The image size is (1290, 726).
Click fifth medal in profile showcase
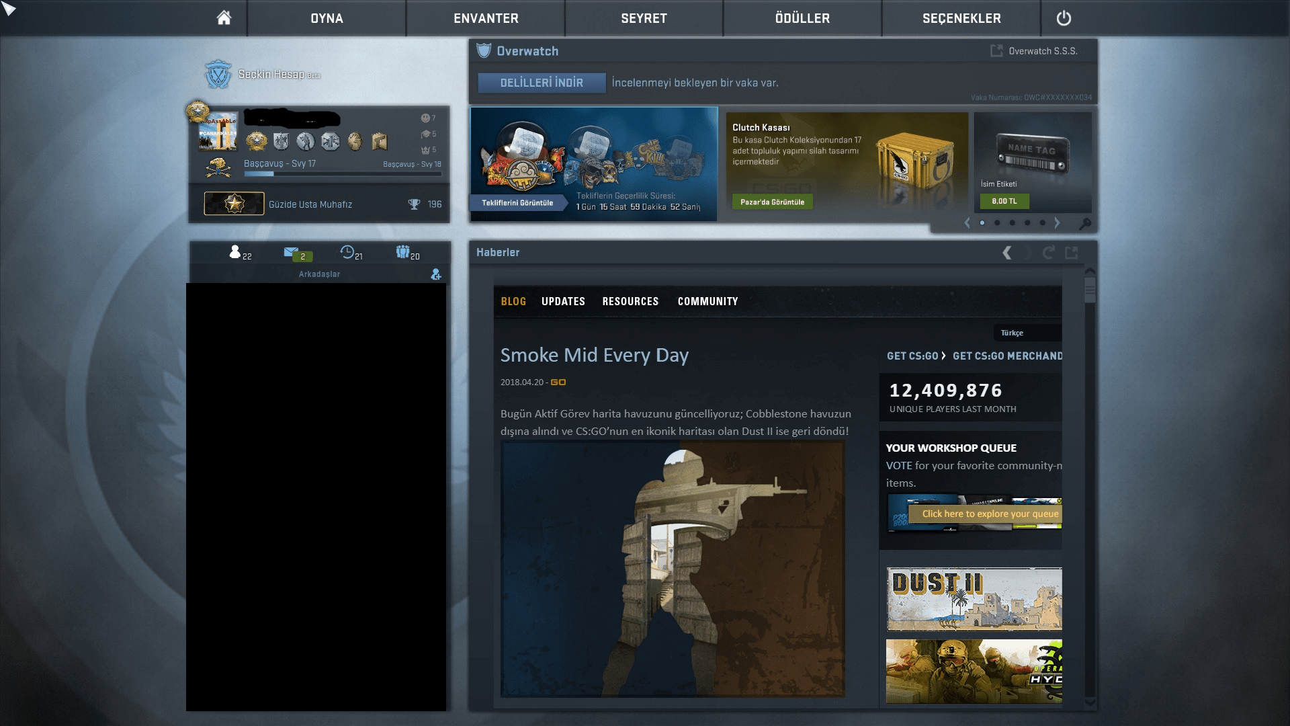(355, 141)
